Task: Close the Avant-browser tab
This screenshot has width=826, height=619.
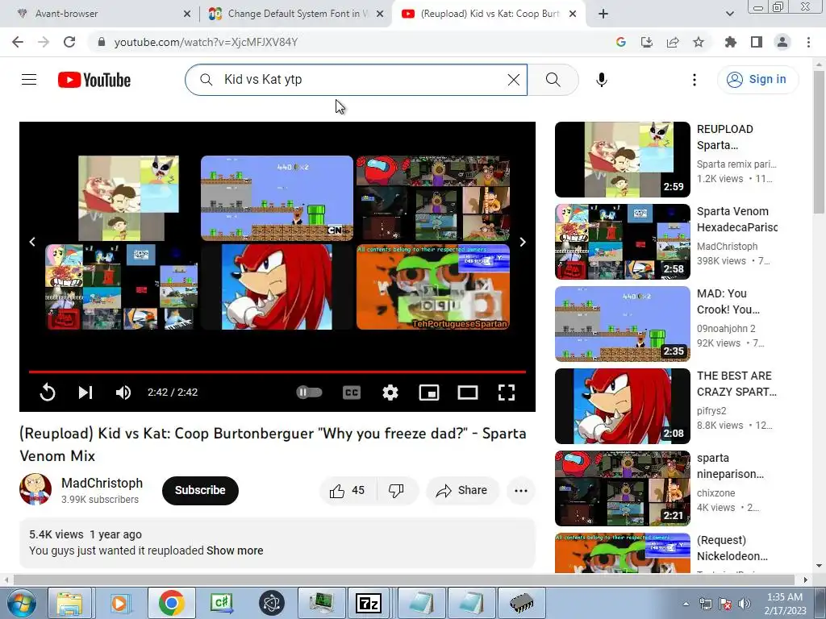Action: click(187, 14)
